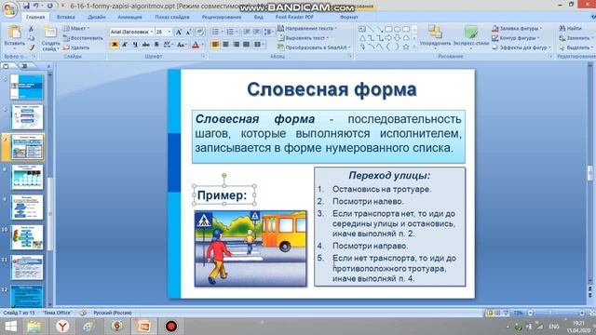Open line spacing dropdown
The height and width of the screenshot is (335, 596).
point(269,32)
